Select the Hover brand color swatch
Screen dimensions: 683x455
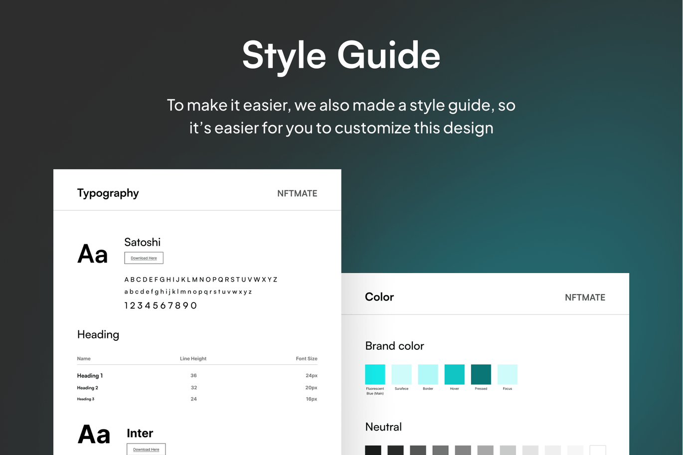click(x=454, y=374)
